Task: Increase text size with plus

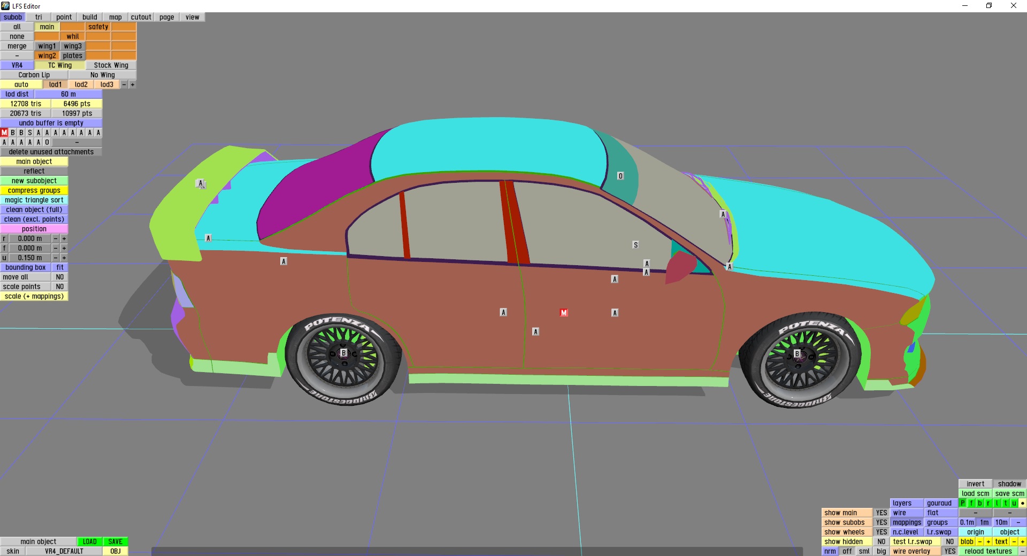Action: coord(1023,542)
